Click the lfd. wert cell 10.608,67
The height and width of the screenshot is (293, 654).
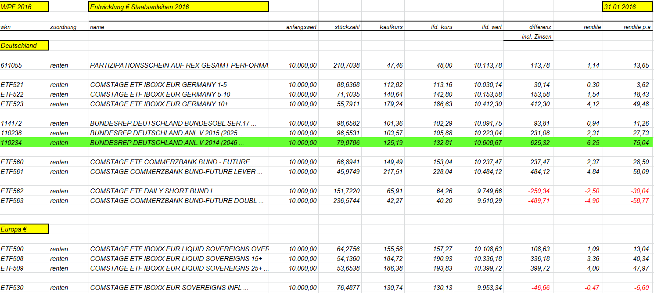[488, 143]
